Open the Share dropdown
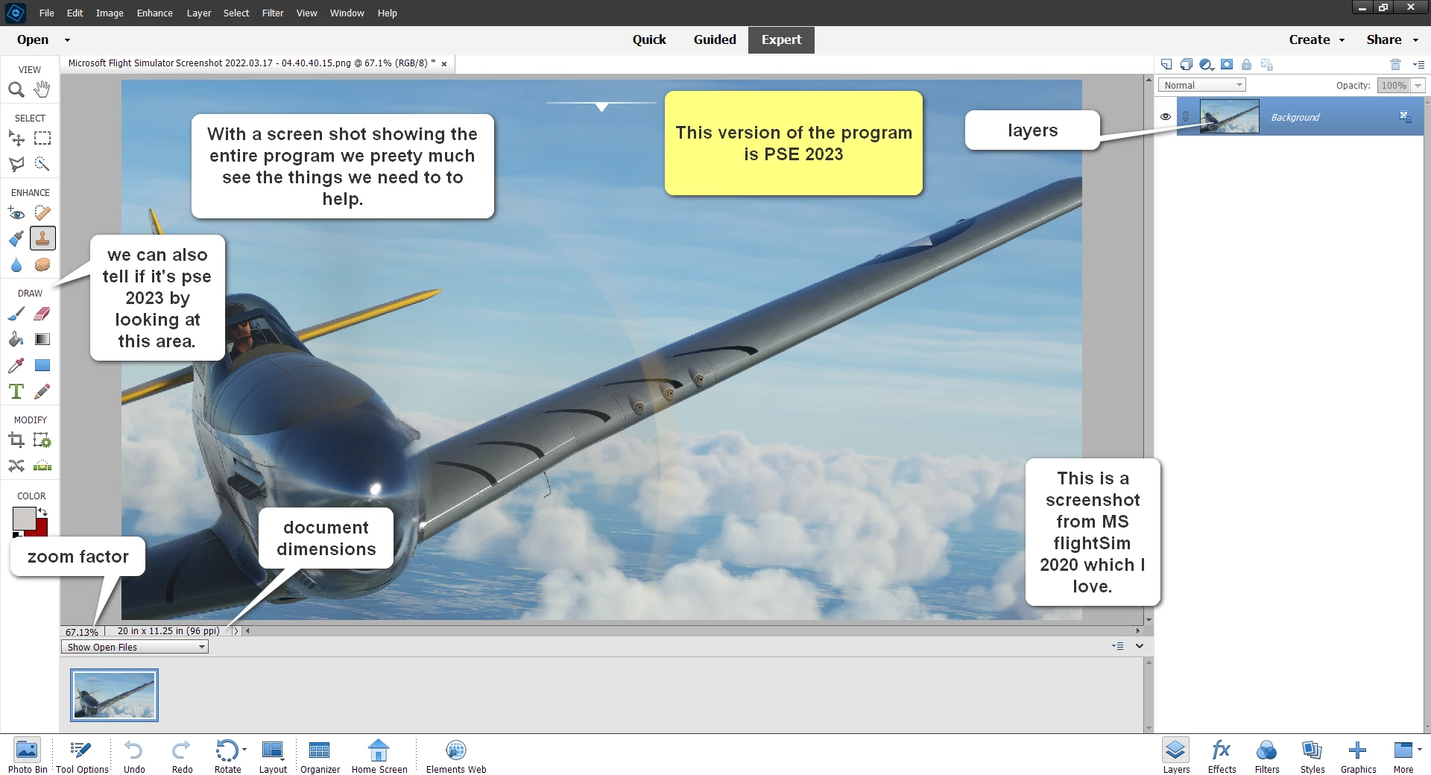 [x=1391, y=39]
